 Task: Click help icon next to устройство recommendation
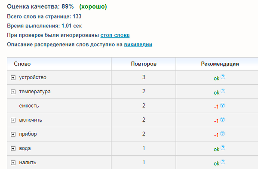tap(223, 77)
